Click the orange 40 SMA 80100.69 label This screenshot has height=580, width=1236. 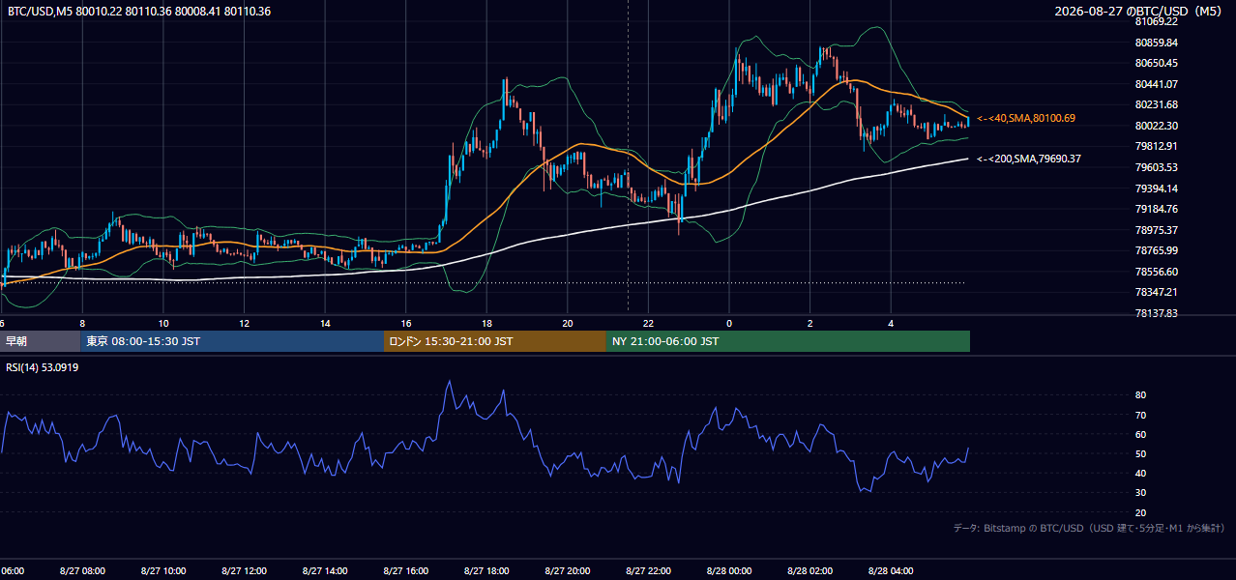pyautogui.click(x=1026, y=118)
